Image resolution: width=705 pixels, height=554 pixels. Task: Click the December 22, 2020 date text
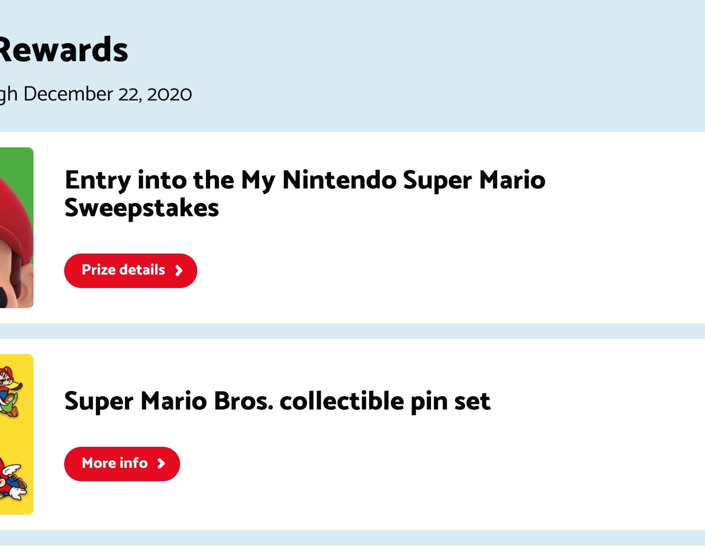pyautogui.click(x=107, y=94)
